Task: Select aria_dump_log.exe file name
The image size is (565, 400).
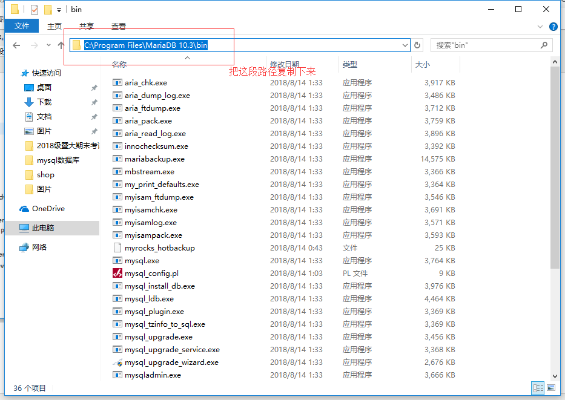Action: pos(157,96)
